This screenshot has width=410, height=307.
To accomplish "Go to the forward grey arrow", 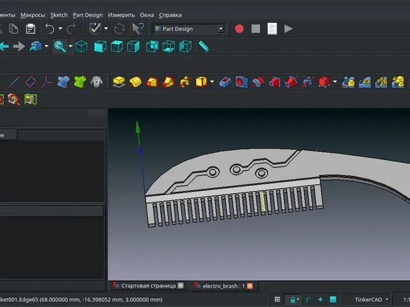I will 19,47.
